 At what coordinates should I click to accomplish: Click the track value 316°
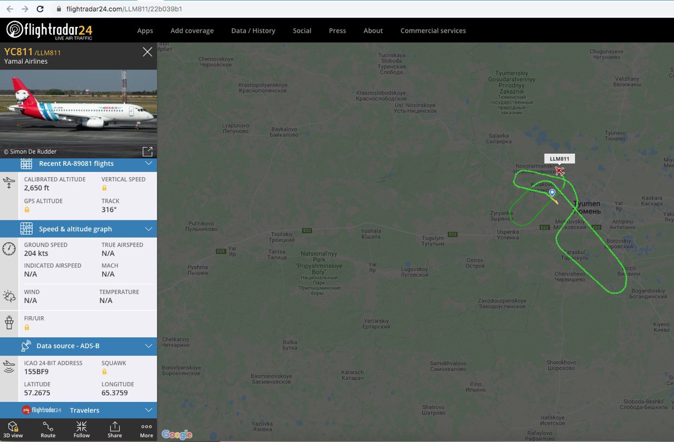[x=109, y=210]
